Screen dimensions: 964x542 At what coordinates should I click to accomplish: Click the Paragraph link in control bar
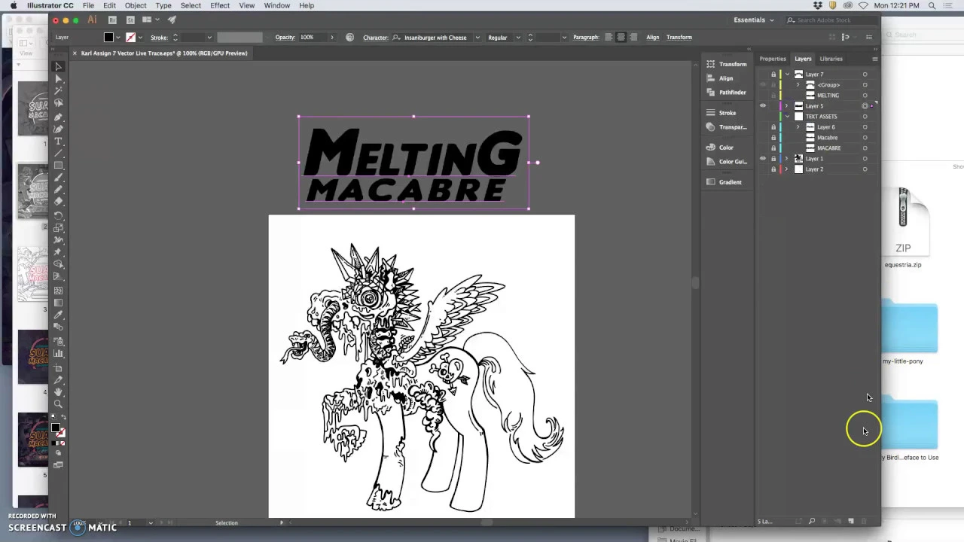pos(586,37)
